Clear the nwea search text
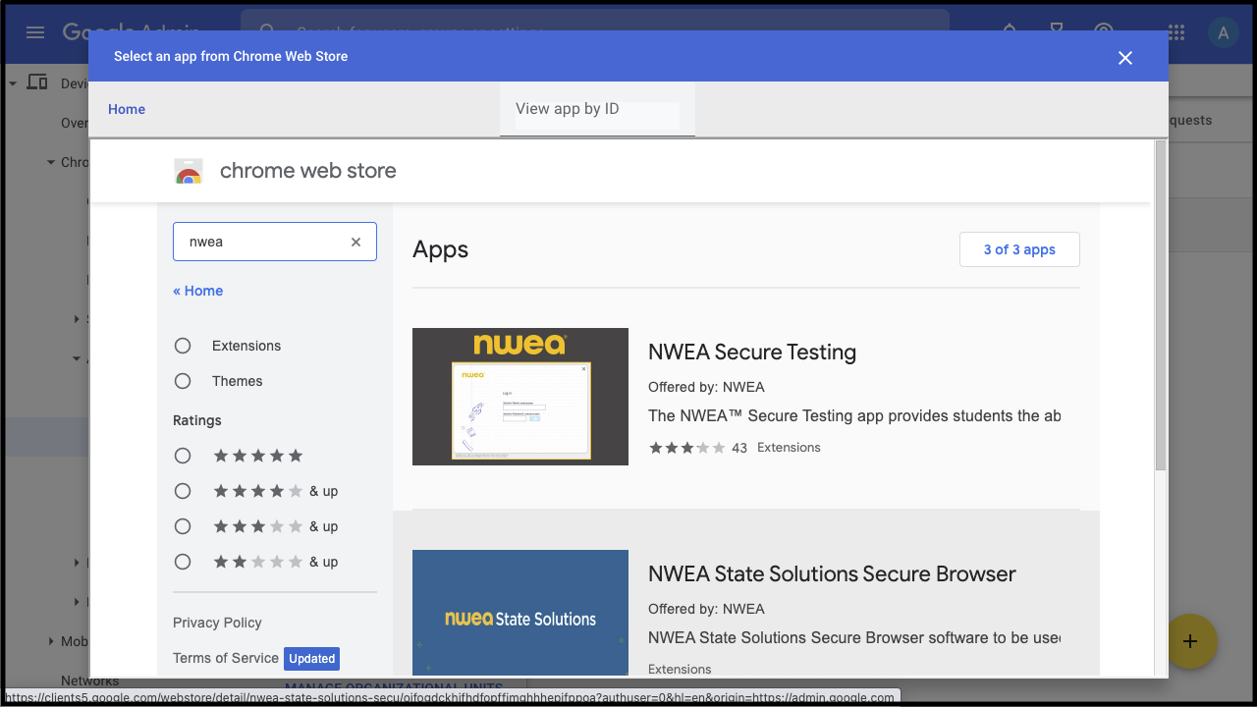The image size is (1257, 707). pos(356,242)
